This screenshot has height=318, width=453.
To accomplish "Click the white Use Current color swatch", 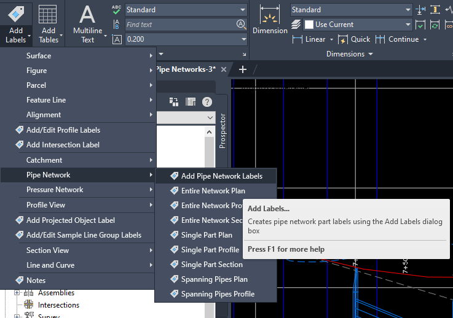I will point(309,25).
